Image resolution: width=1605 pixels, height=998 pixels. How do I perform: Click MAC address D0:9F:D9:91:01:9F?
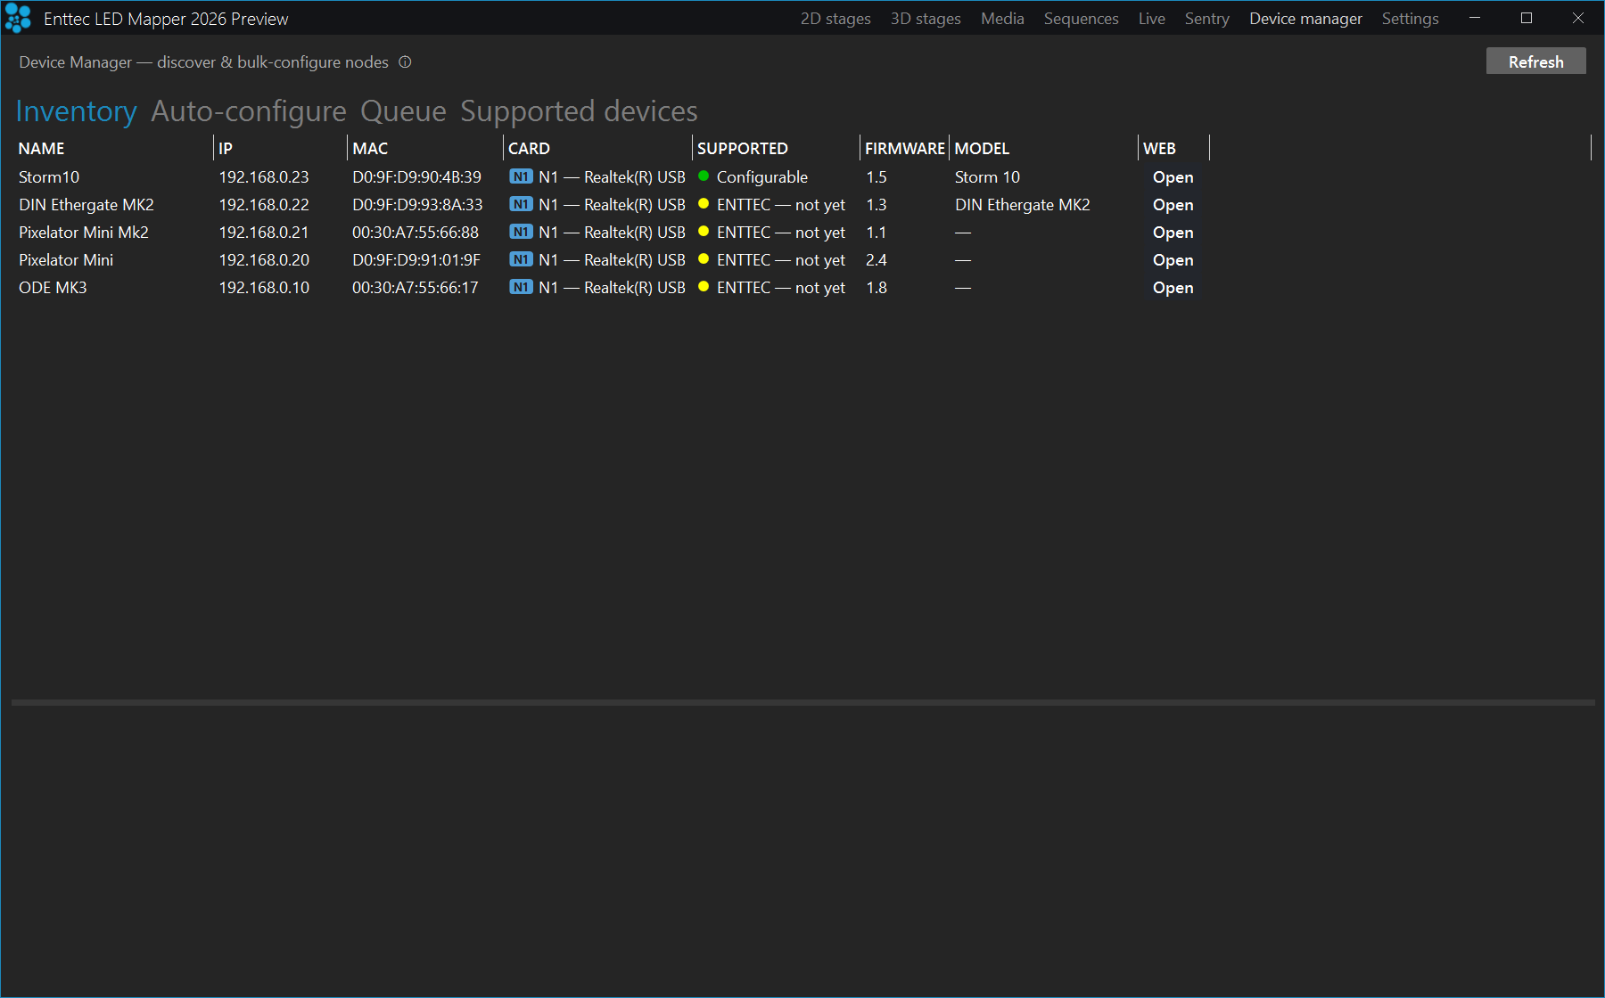click(x=416, y=260)
